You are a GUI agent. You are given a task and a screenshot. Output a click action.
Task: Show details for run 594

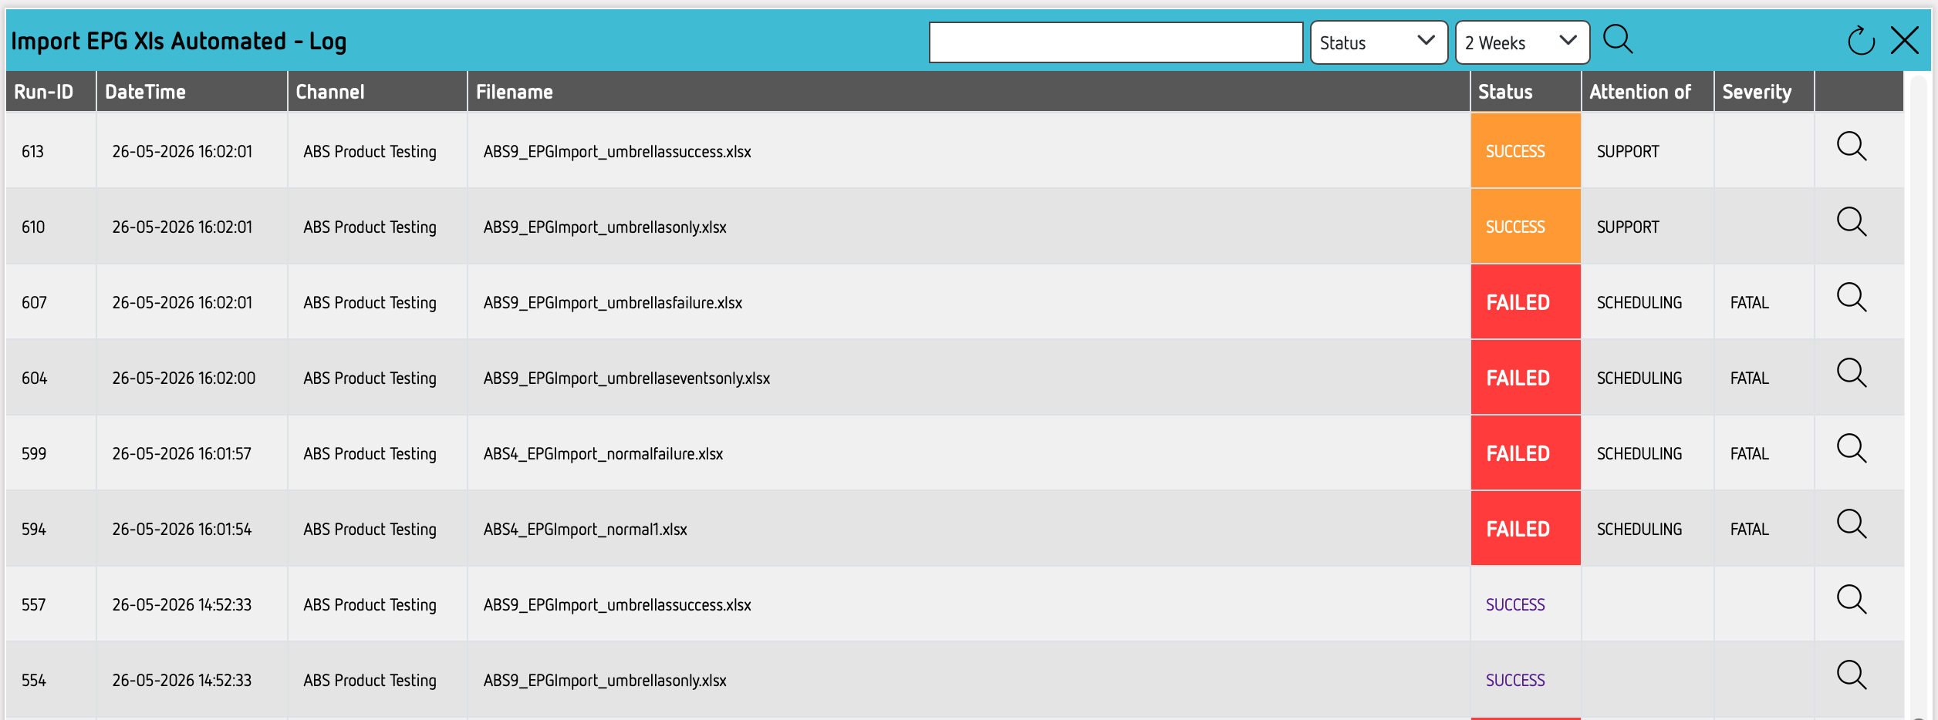[x=1852, y=524]
